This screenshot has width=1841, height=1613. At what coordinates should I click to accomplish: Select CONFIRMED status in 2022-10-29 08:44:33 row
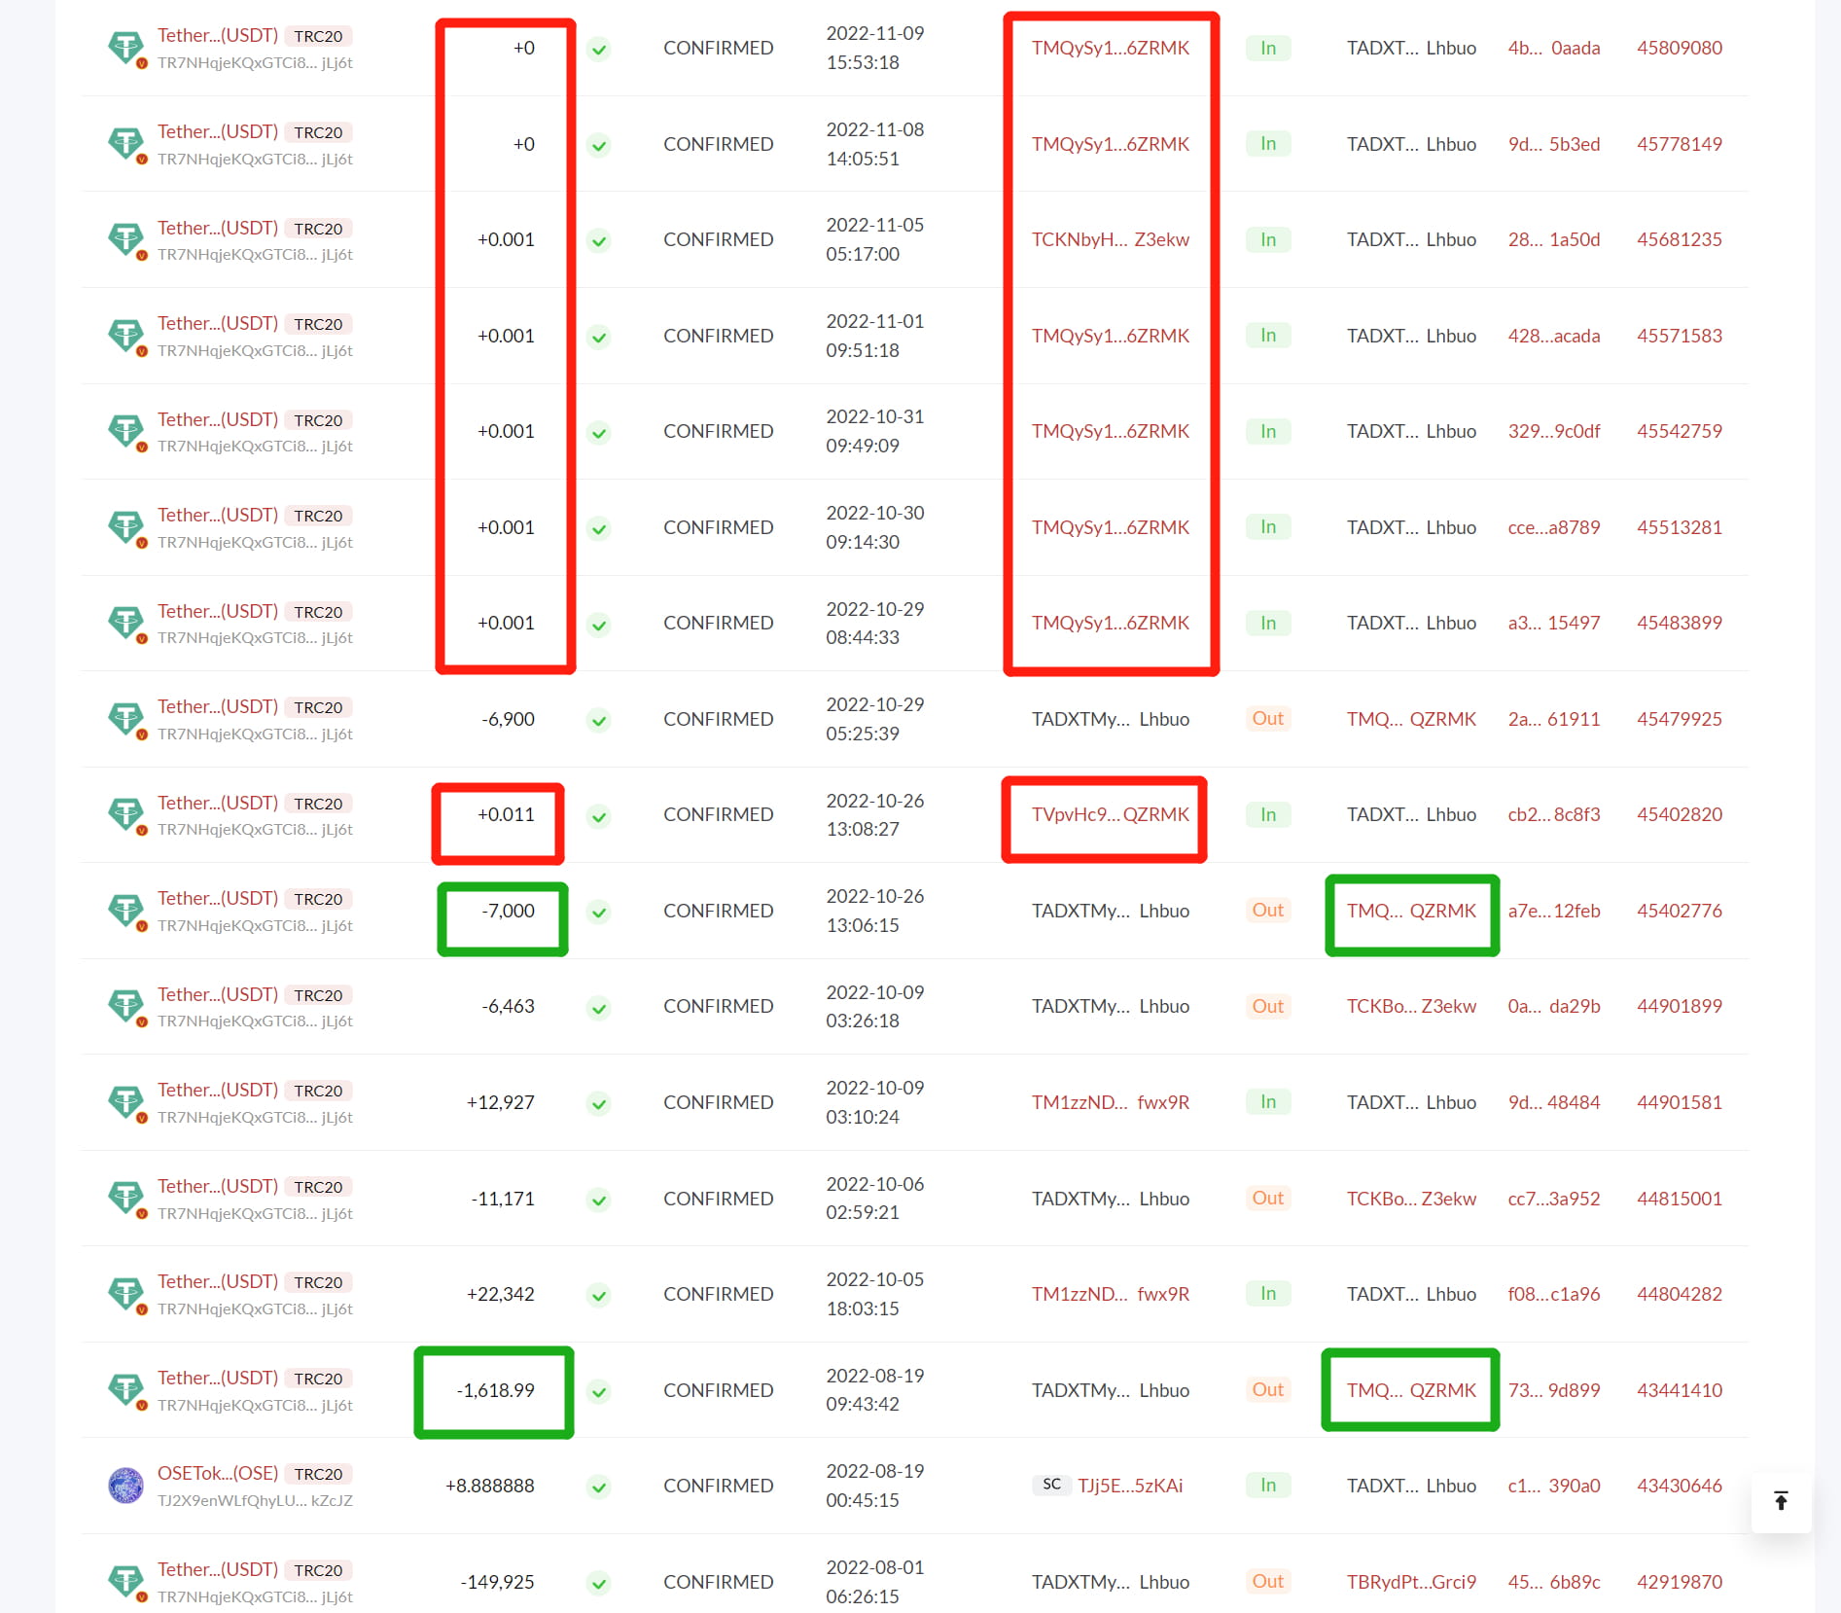(719, 623)
